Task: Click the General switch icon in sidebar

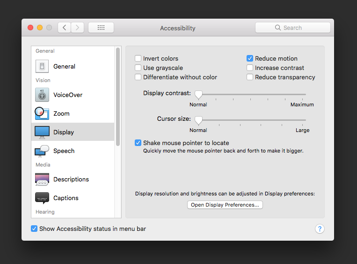Action: 42,66
